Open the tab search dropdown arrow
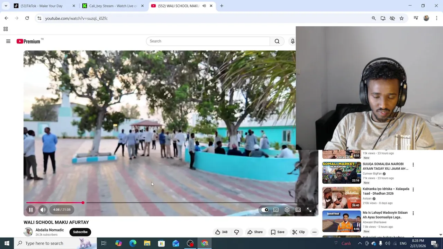The height and width of the screenshot is (249, 443). click(x=6, y=6)
